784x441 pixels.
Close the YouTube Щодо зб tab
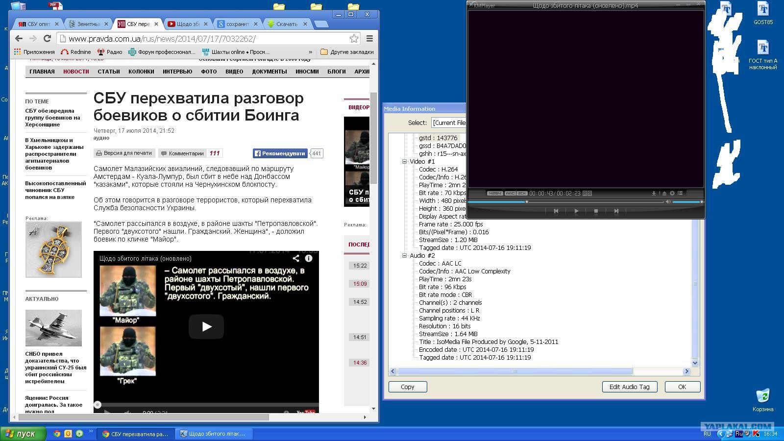pyautogui.click(x=206, y=24)
